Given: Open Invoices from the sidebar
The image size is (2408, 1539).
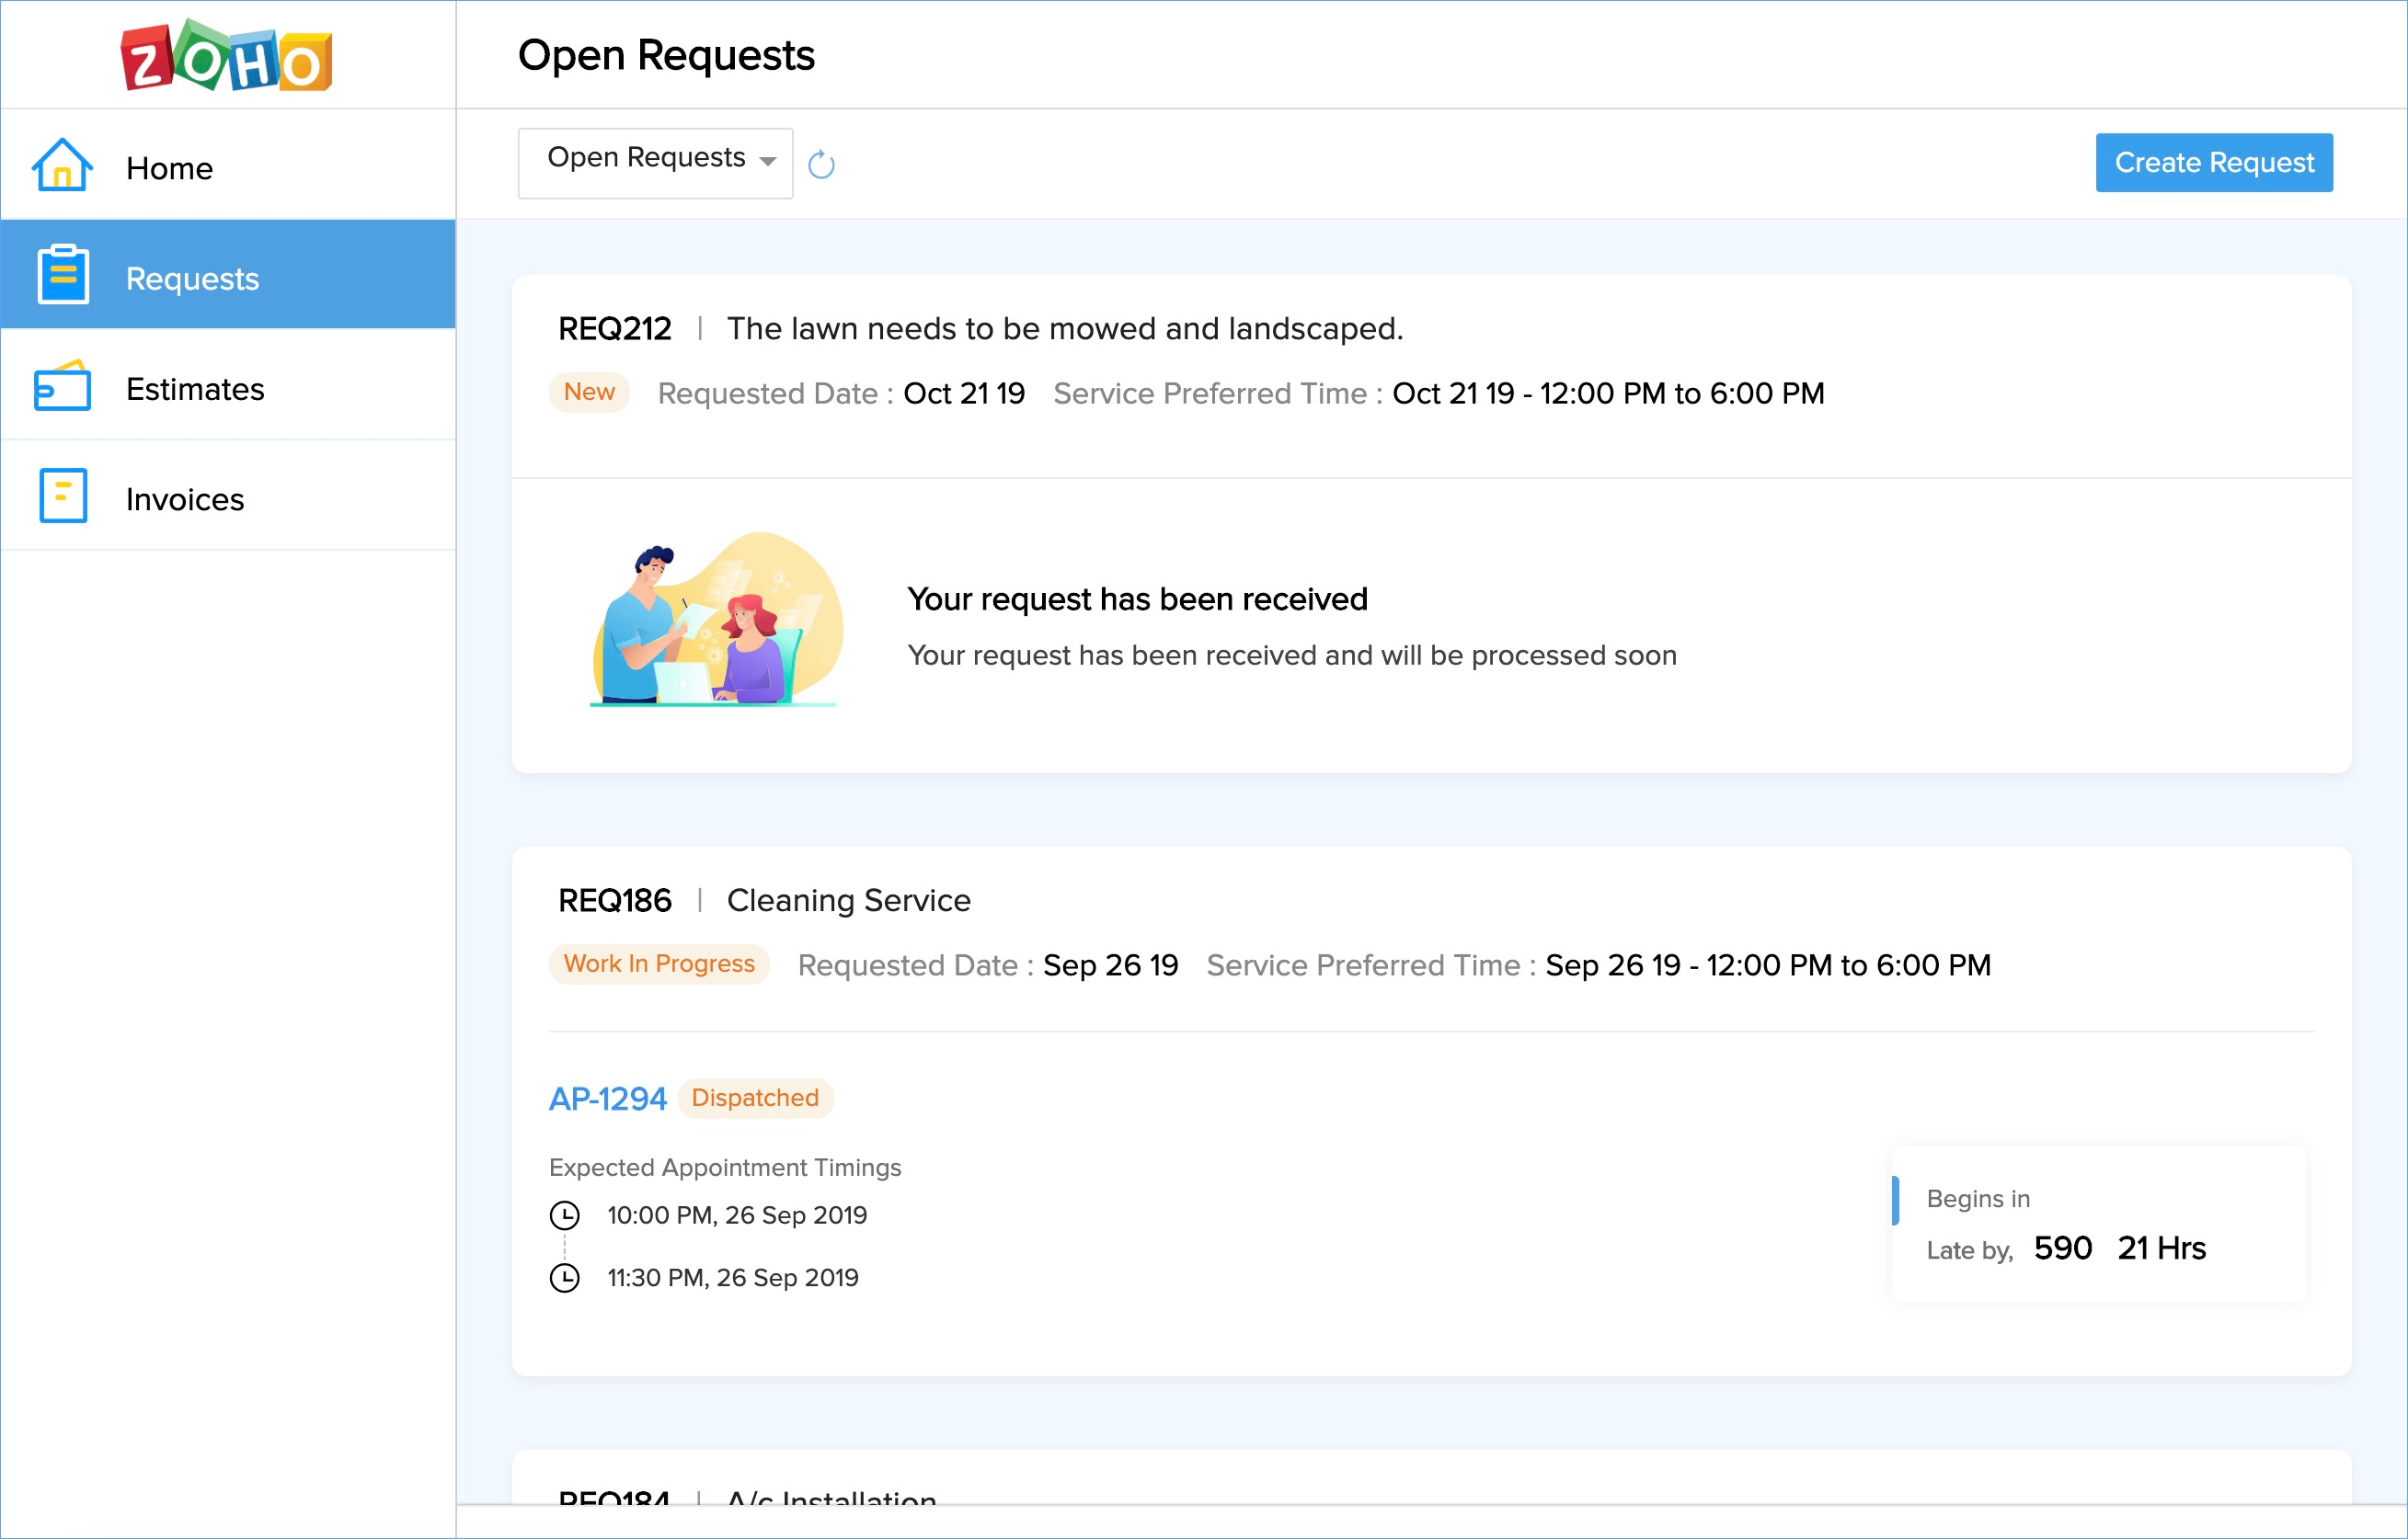Looking at the screenshot, I should tap(185, 498).
